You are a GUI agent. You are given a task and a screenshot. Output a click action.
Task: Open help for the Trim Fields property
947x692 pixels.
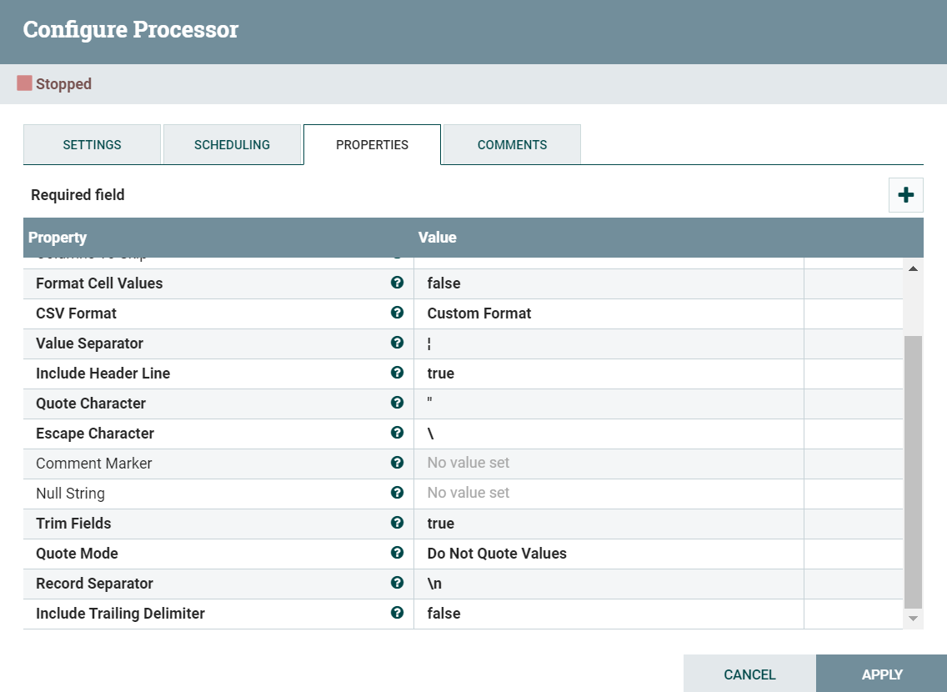(398, 524)
